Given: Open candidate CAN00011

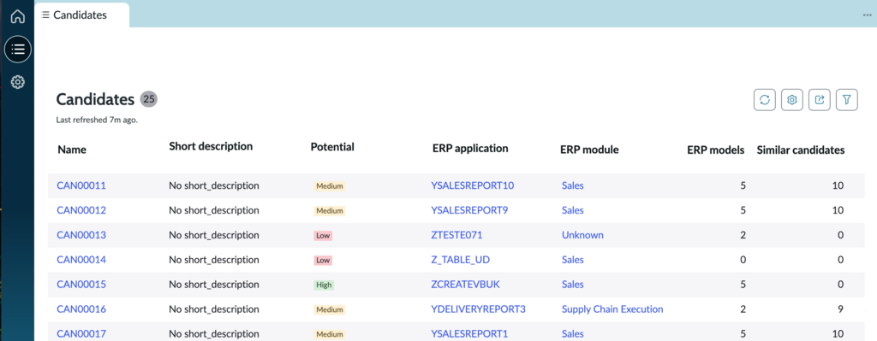Looking at the screenshot, I should [81, 185].
